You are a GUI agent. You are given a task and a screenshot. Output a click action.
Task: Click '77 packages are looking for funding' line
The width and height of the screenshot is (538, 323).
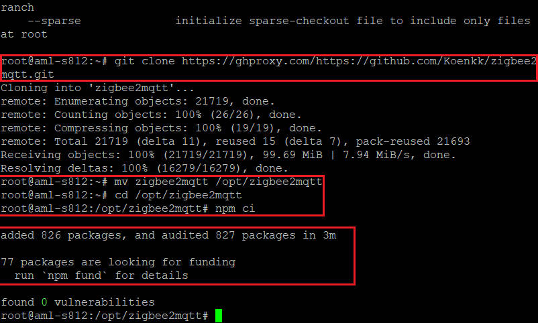118,262
